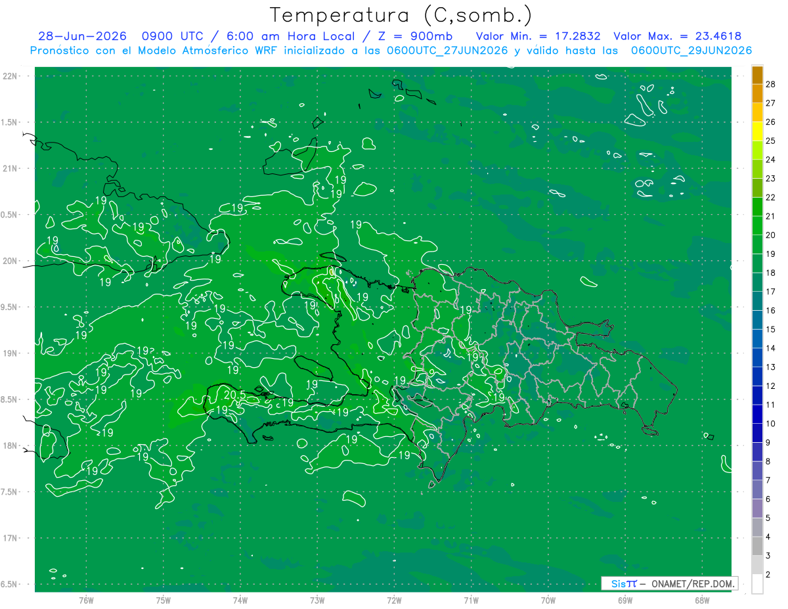Click the '68W' longitude axis label
The height and width of the screenshot is (609, 788).
click(702, 600)
